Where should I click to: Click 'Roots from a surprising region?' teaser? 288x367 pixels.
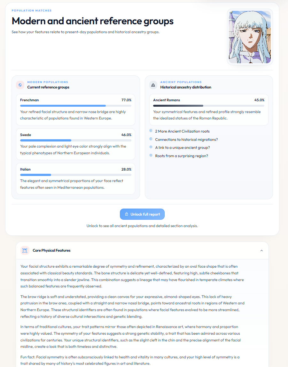182,156
